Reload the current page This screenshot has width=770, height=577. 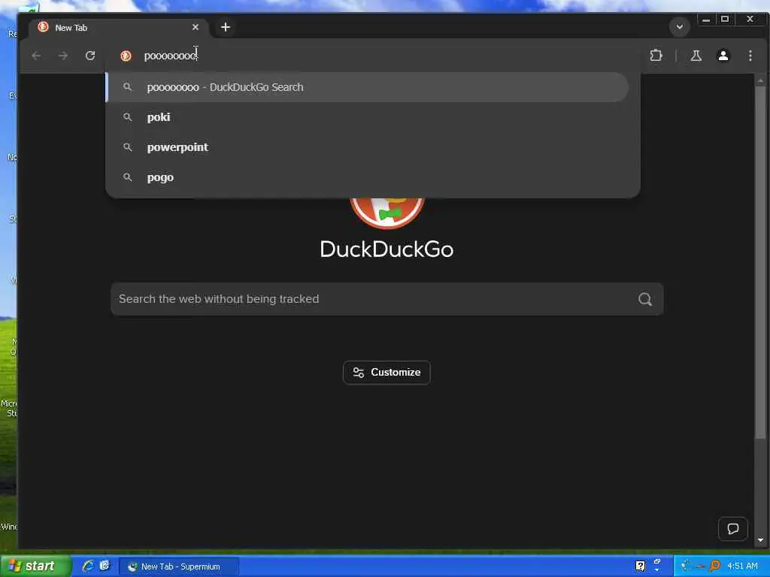(90, 56)
